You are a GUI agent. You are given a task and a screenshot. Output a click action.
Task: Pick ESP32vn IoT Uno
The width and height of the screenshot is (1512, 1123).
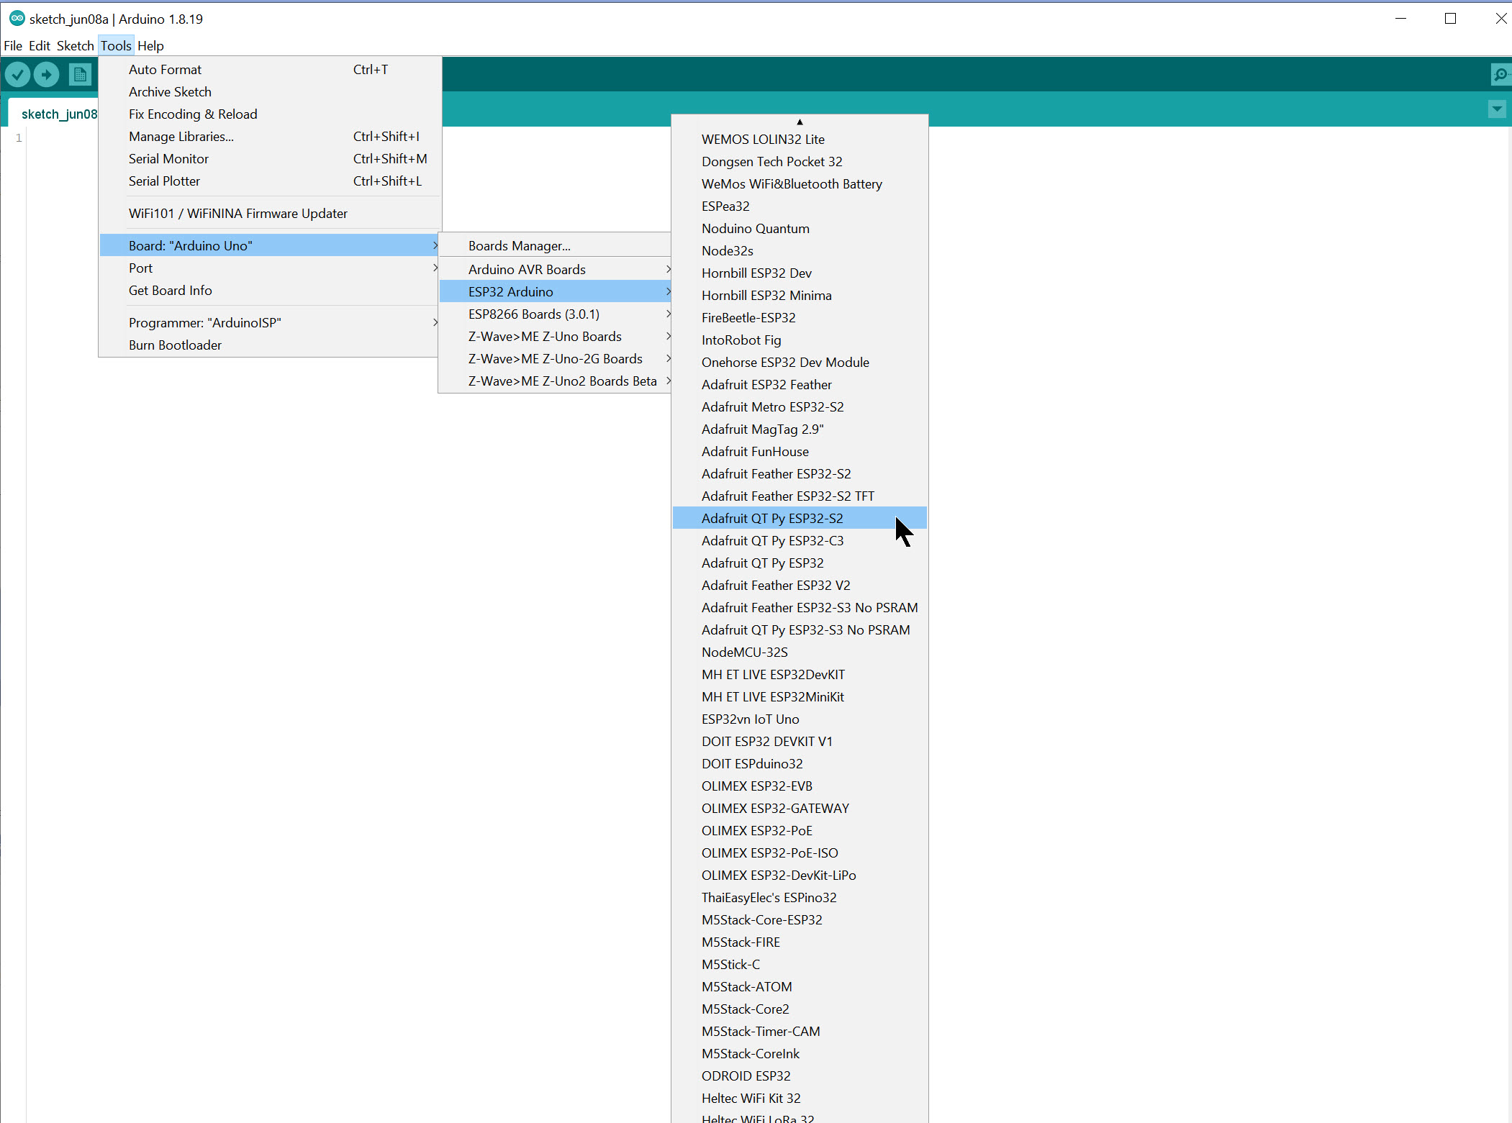point(800,719)
